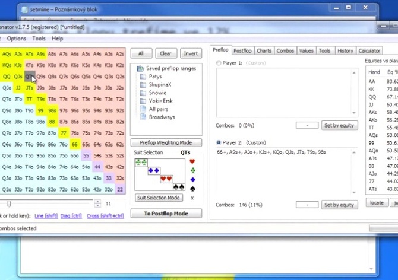The height and width of the screenshot is (280, 398).
Task: Click the Line [shift] link
Action: pyautogui.click(x=46, y=216)
